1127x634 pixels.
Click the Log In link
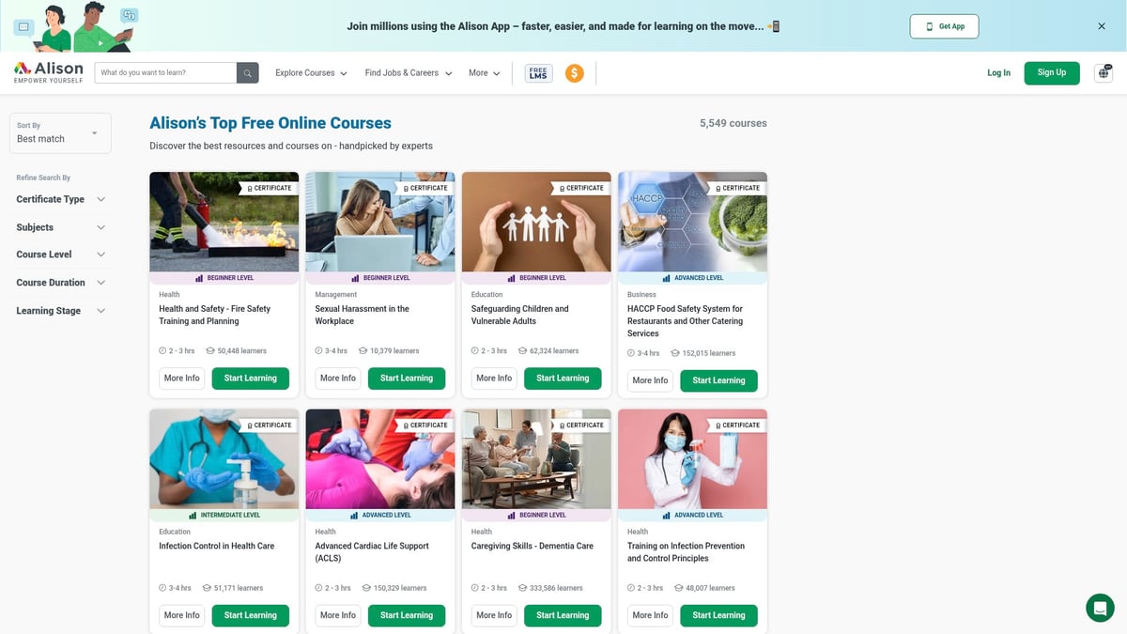[999, 72]
